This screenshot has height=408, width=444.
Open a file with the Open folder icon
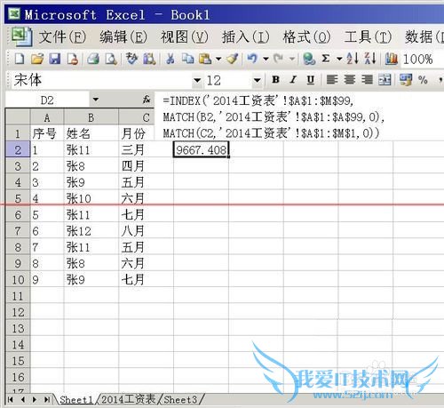(37, 59)
